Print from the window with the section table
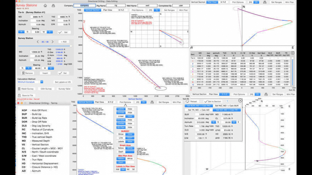 (x=265, y=2)
